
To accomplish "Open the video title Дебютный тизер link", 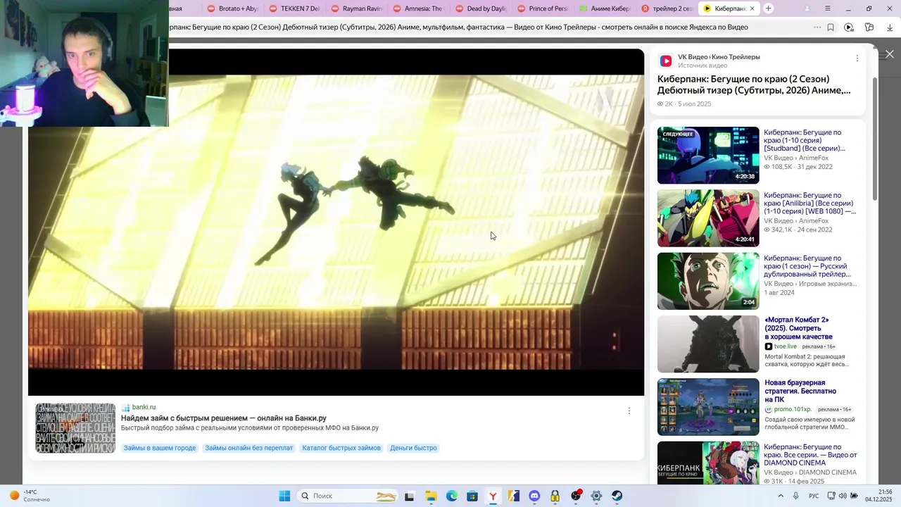I will 754,84.
